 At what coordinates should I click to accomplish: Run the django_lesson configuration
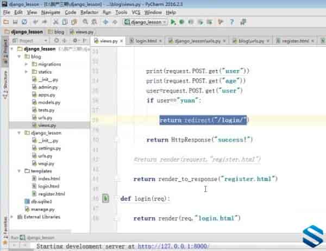tap(173, 22)
